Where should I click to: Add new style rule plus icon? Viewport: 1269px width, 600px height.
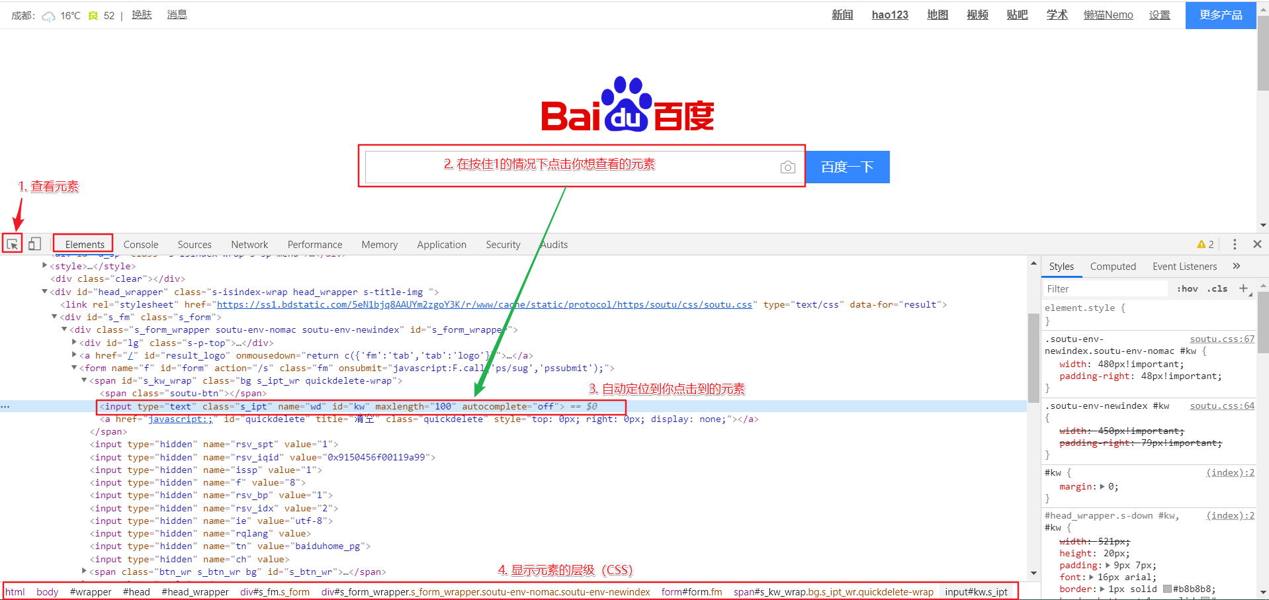(x=1243, y=288)
